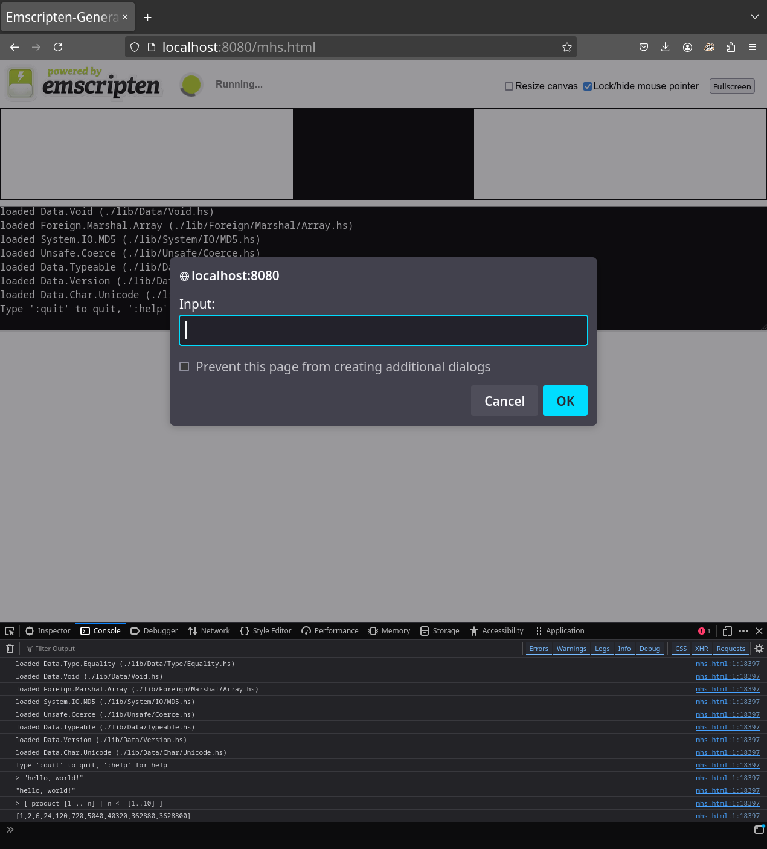Switch to the Debugger tab
The height and width of the screenshot is (849, 767).
click(155, 631)
